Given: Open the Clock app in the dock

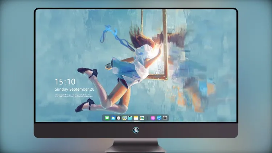Looking at the screenshot, I should 119,118.
